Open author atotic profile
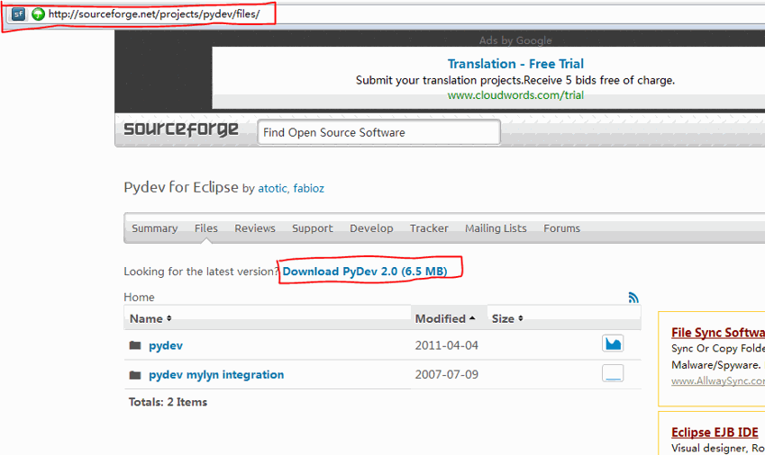Screen dimensions: 765x455 [x=272, y=188]
